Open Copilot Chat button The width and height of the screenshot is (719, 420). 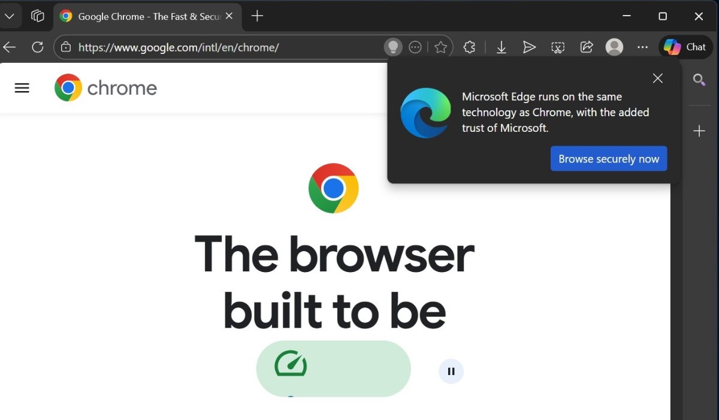point(685,47)
